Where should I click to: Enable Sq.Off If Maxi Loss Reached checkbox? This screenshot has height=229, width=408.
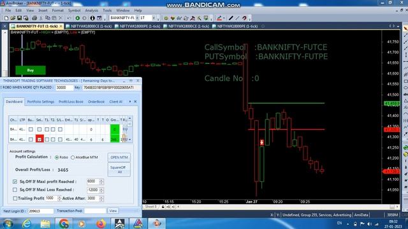pyautogui.click(x=15, y=190)
